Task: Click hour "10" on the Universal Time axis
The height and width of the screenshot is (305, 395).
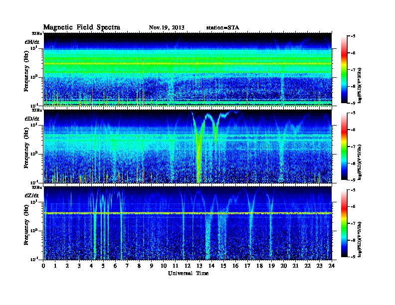Action: click(x=164, y=266)
